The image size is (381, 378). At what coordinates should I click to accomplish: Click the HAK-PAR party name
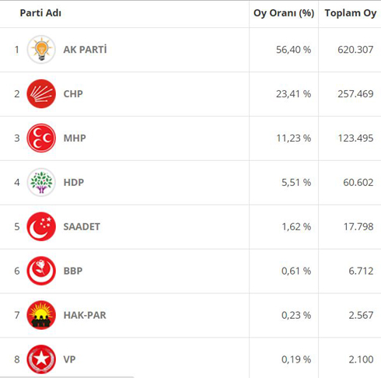coord(85,315)
